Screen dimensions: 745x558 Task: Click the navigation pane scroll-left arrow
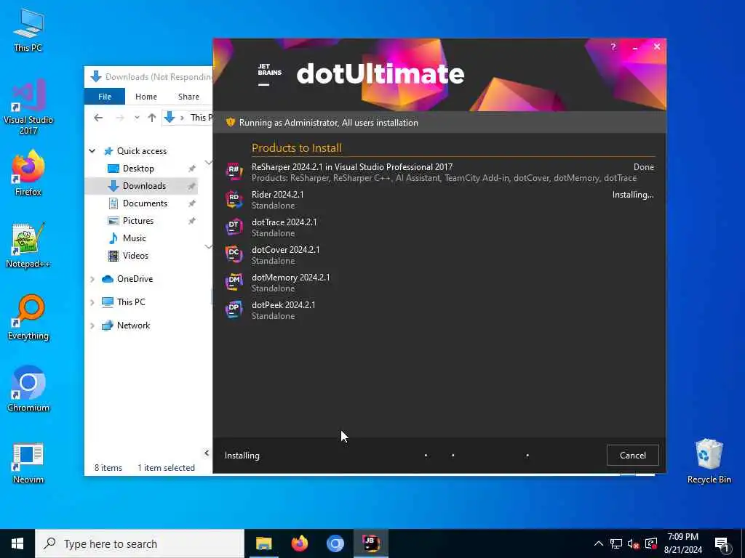click(206, 453)
